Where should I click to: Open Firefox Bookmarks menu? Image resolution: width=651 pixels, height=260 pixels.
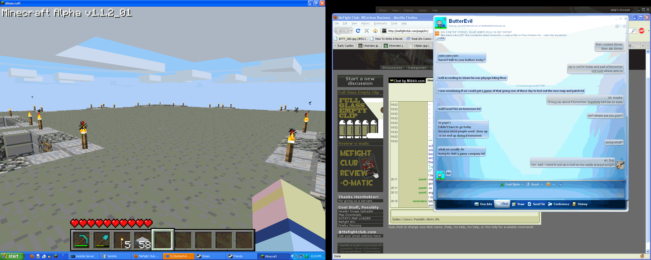pyautogui.click(x=380, y=23)
